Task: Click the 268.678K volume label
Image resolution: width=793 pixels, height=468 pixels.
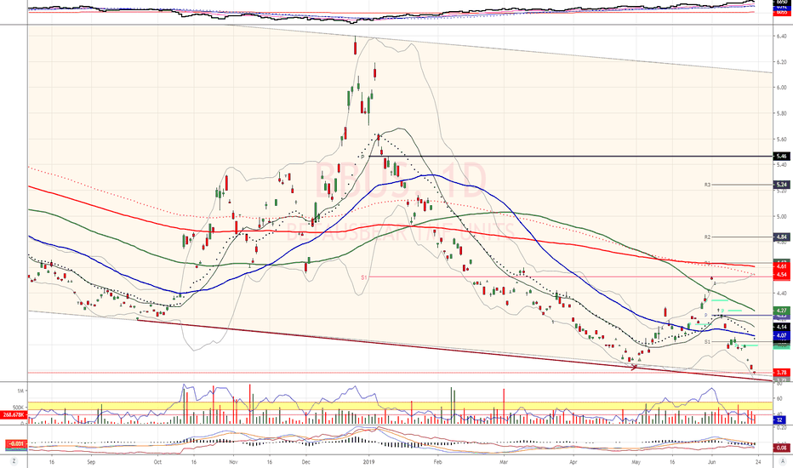Action: click(x=14, y=415)
